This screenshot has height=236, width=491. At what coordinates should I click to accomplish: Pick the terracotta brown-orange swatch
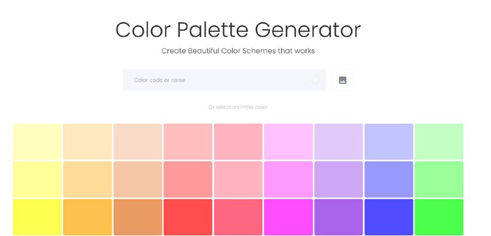coord(137,217)
